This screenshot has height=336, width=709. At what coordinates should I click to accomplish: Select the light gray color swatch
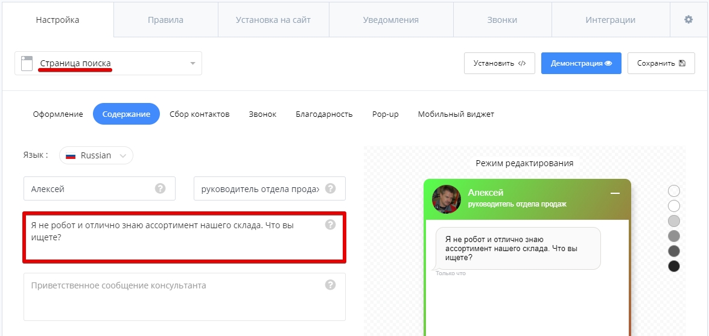click(674, 221)
